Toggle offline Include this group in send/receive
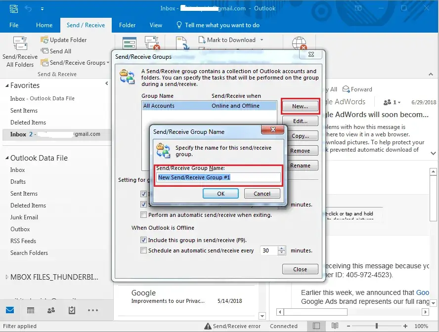 click(143, 240)
